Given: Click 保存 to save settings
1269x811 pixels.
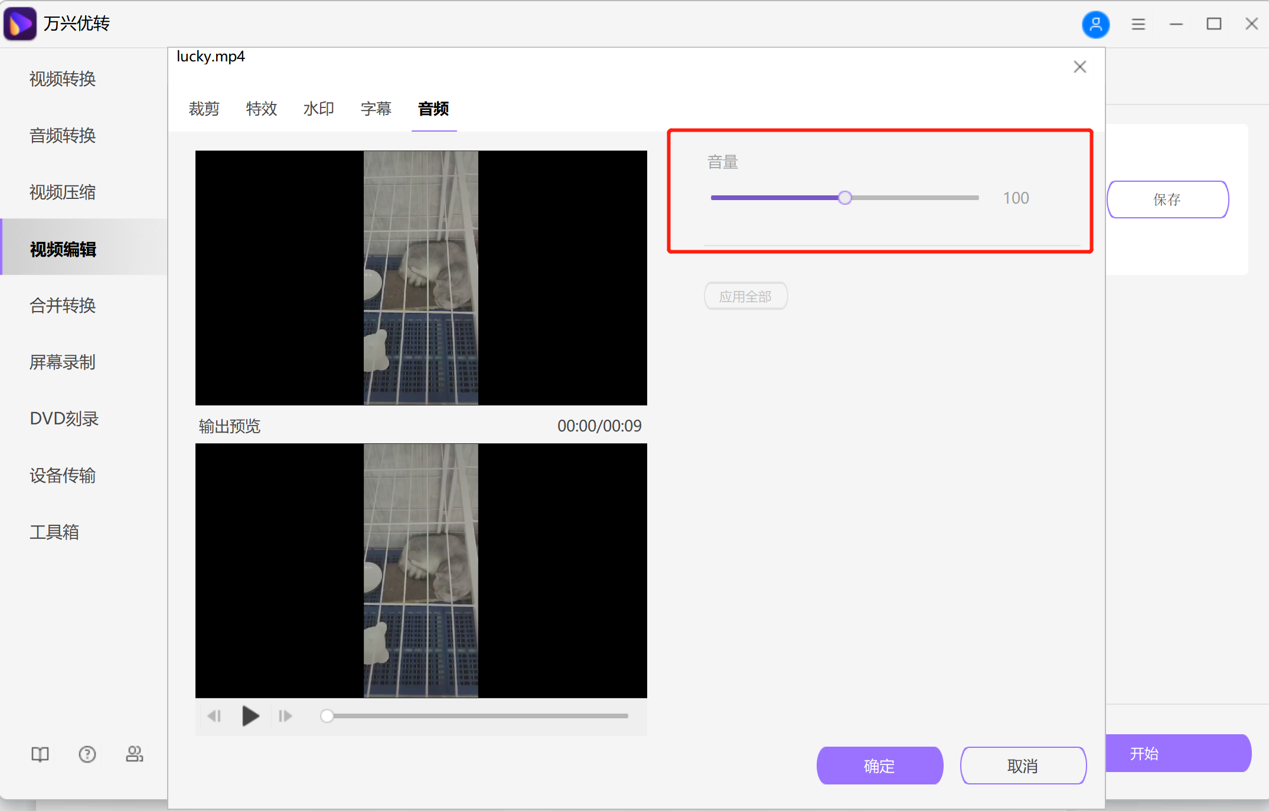Looking at the screenshot, I should (1167, 200).
